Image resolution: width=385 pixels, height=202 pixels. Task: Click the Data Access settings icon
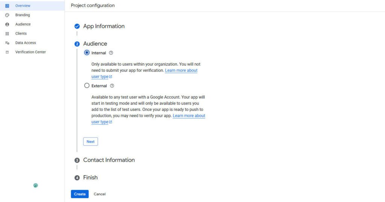7,43
